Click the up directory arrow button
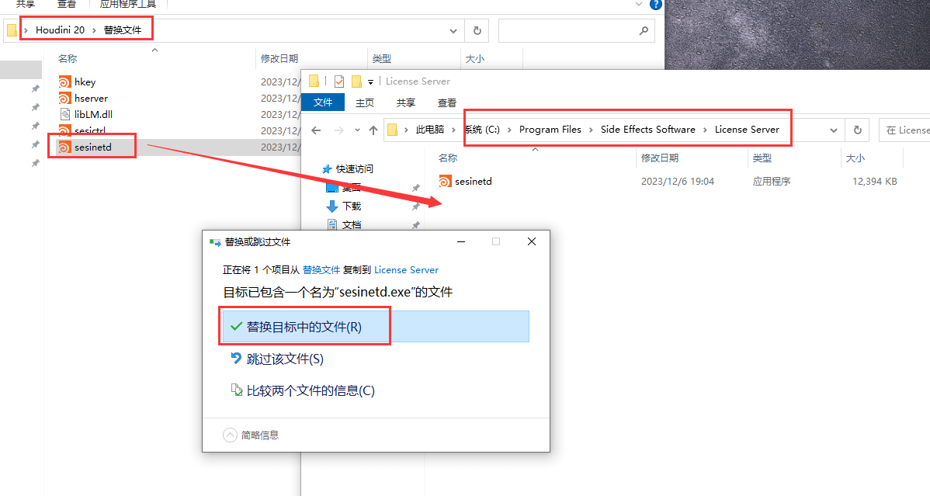Screen dimensions: 930x496 click(373, 130)
